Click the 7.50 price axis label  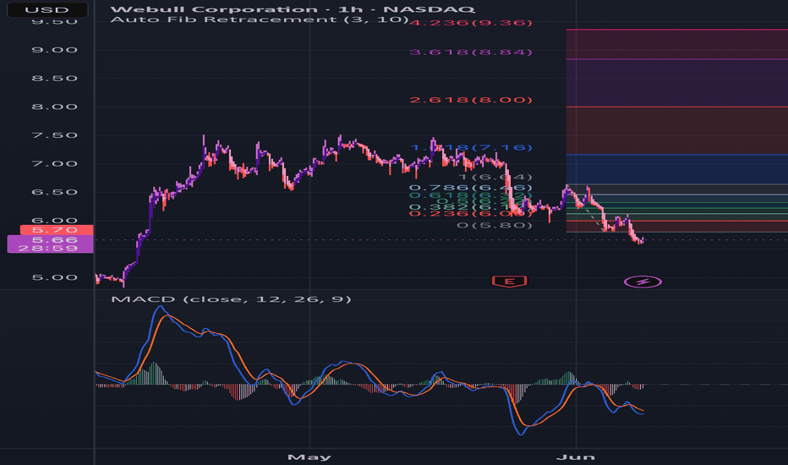[54, 135]
